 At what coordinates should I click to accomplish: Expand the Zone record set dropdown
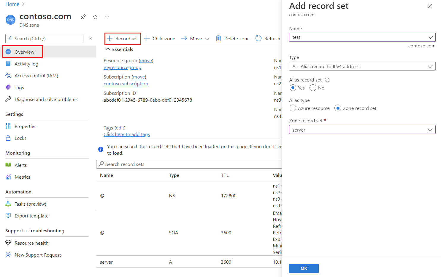tap(362, 130)
